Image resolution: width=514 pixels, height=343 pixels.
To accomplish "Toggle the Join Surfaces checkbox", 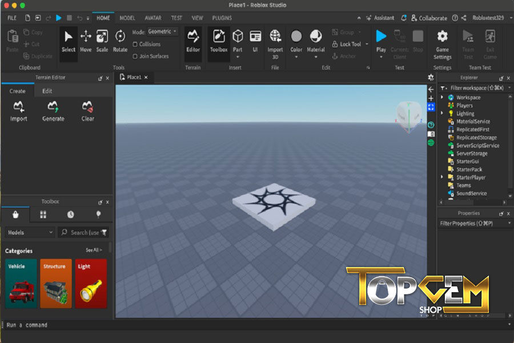I will point(135,56).
